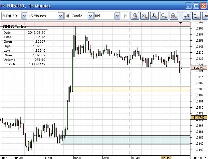
Task: Open the EUR/USD instrument dropdown arrow
Action: point(24,16)
